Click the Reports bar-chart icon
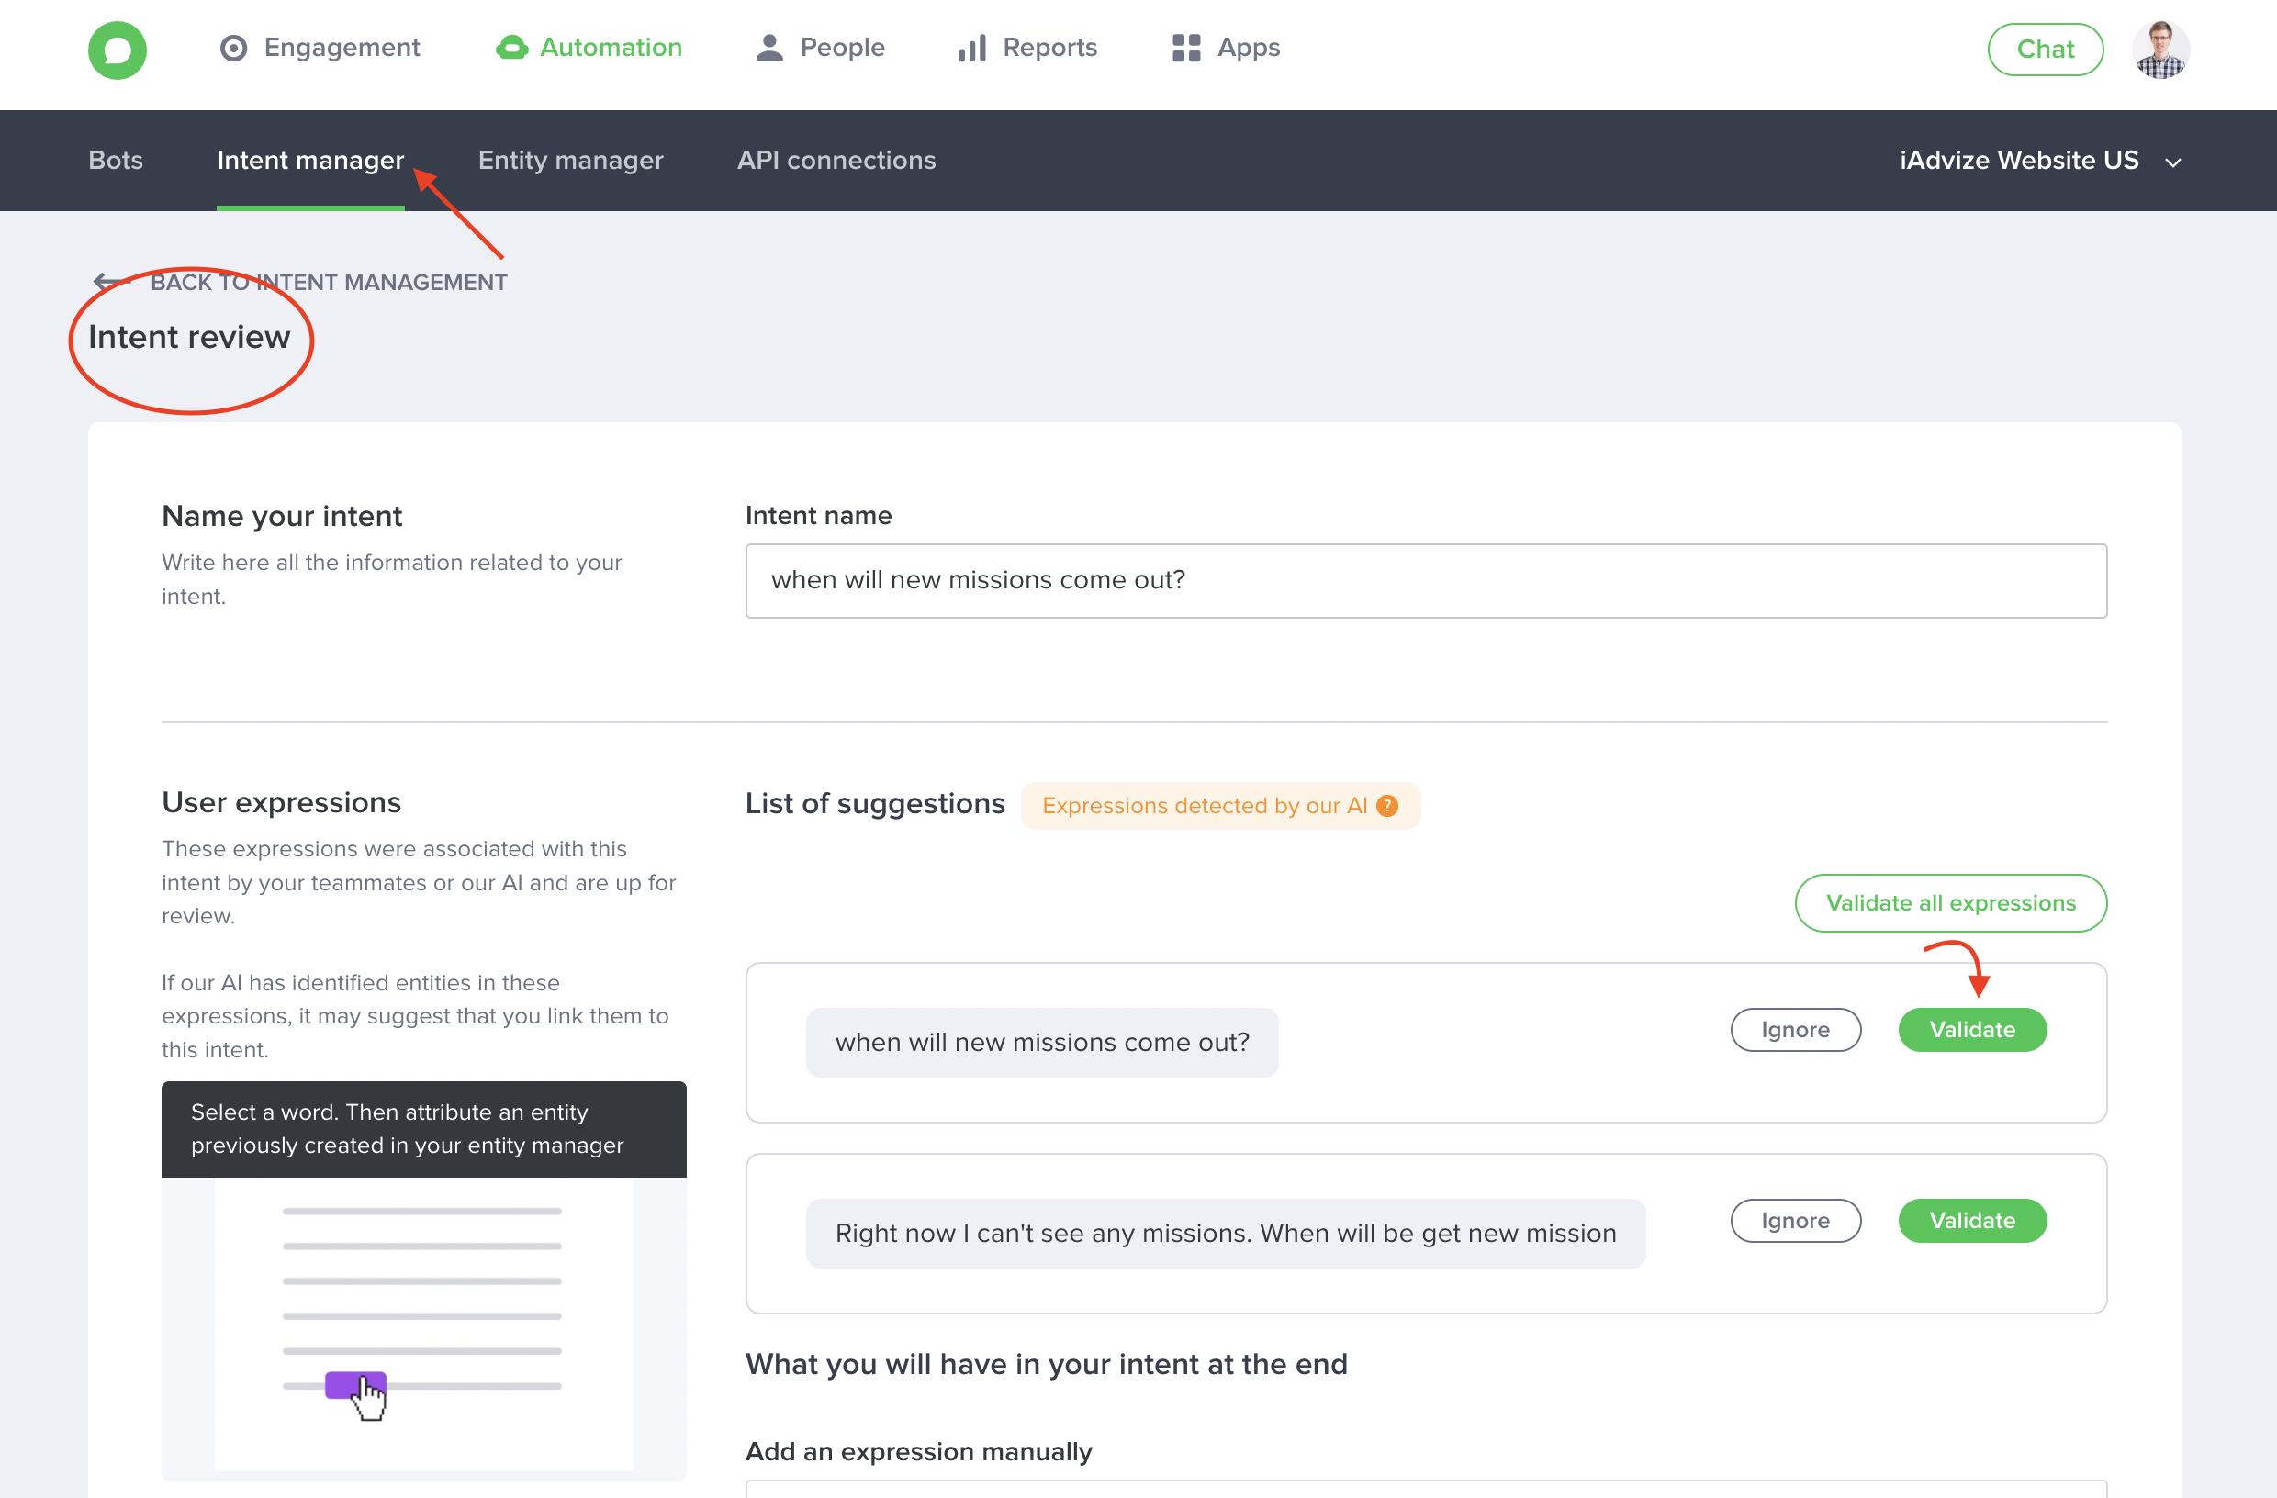Screen dimensions: 2277x1498 coord(972,48)
